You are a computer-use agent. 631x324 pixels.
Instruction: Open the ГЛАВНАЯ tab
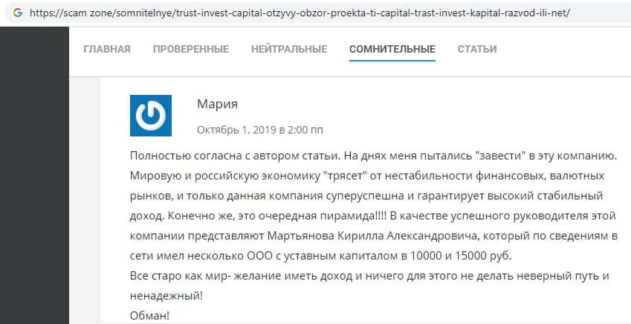(107, 49)
